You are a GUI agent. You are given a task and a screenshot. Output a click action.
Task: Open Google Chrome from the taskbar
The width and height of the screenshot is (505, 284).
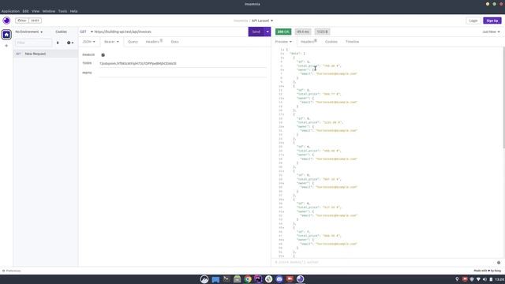[x=248, y=279]
